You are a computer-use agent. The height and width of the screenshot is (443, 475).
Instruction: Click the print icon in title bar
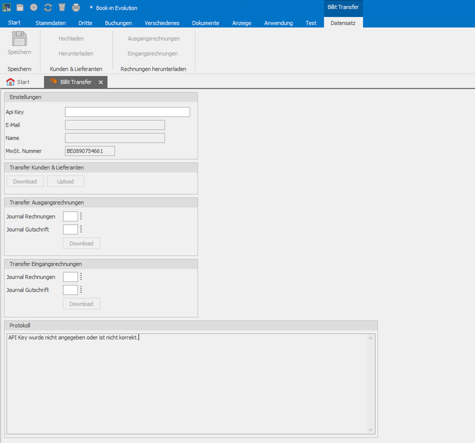[x=76, y=7]
